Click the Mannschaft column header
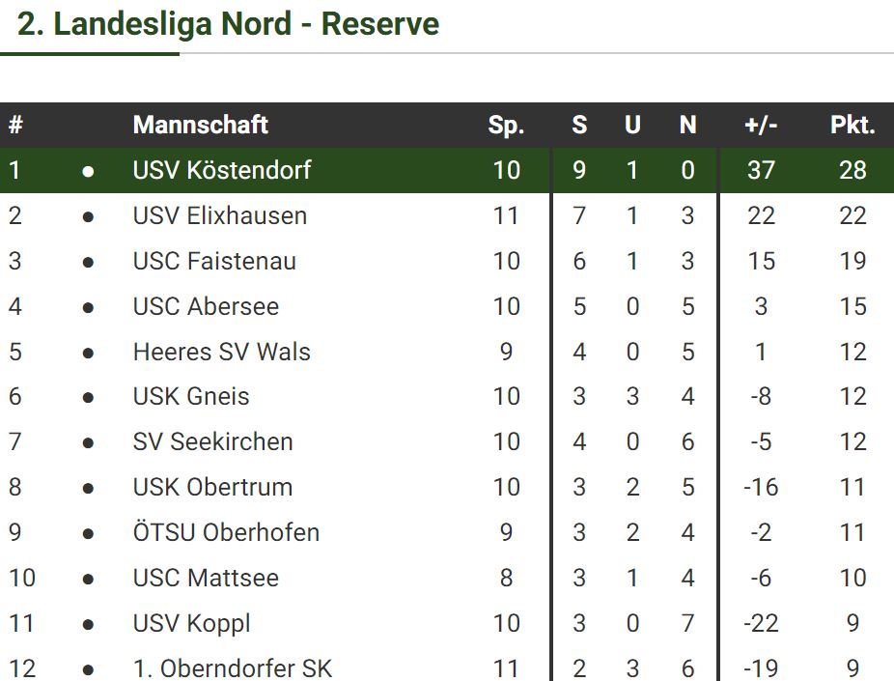 [x=200, y=125]
